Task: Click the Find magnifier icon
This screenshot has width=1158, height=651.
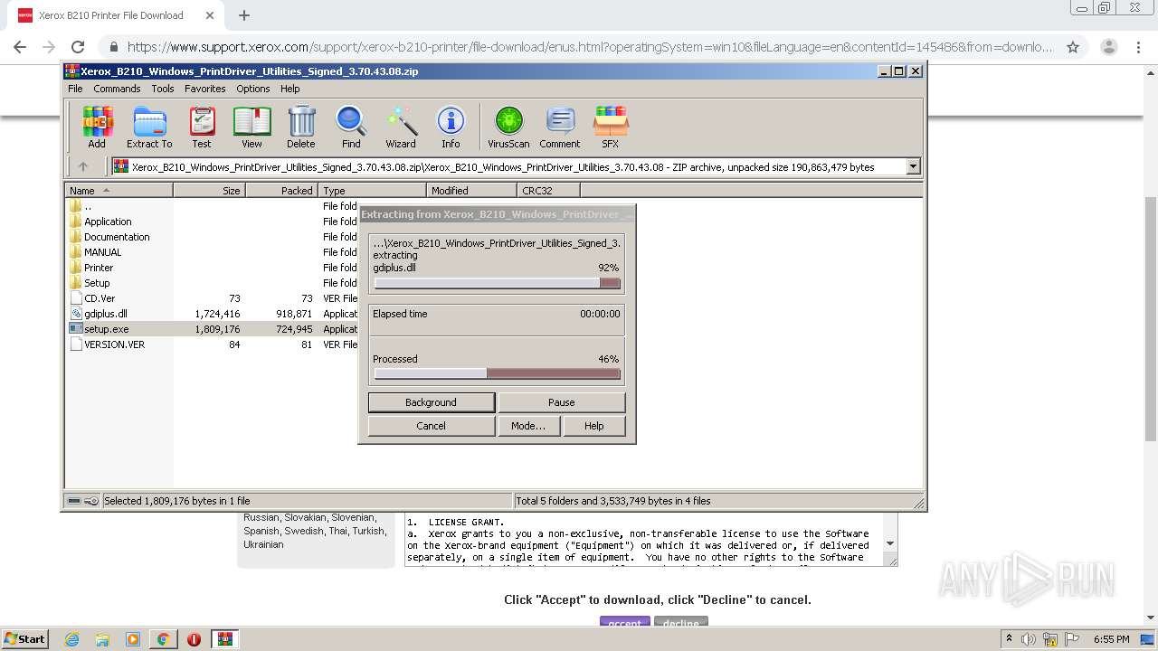Action: [x=351, y=127]
